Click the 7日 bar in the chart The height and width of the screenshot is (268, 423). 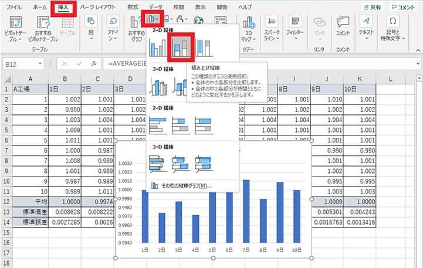pyautogui.click(x=246, y=211)
